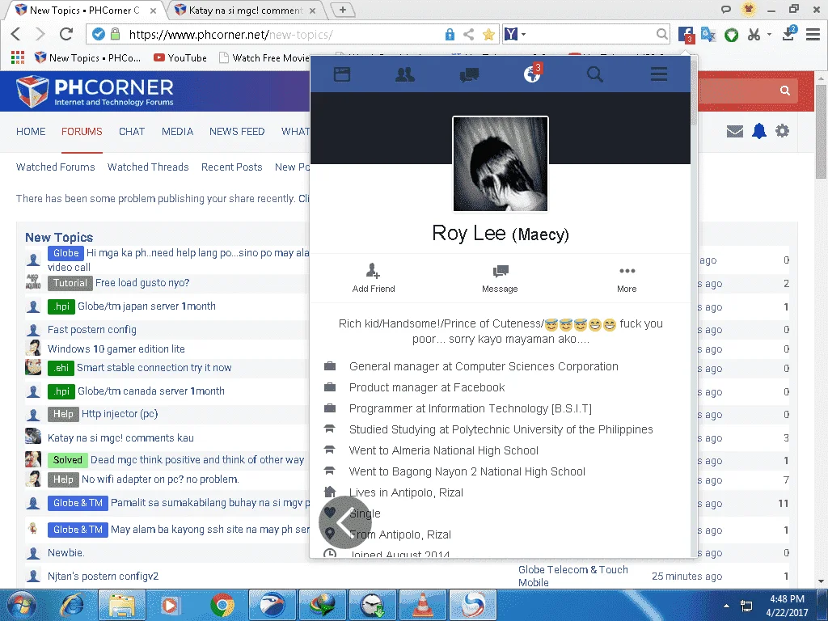Click the blue lock icon in address bar
Screen dimensions: 828x621
(450, 35)
